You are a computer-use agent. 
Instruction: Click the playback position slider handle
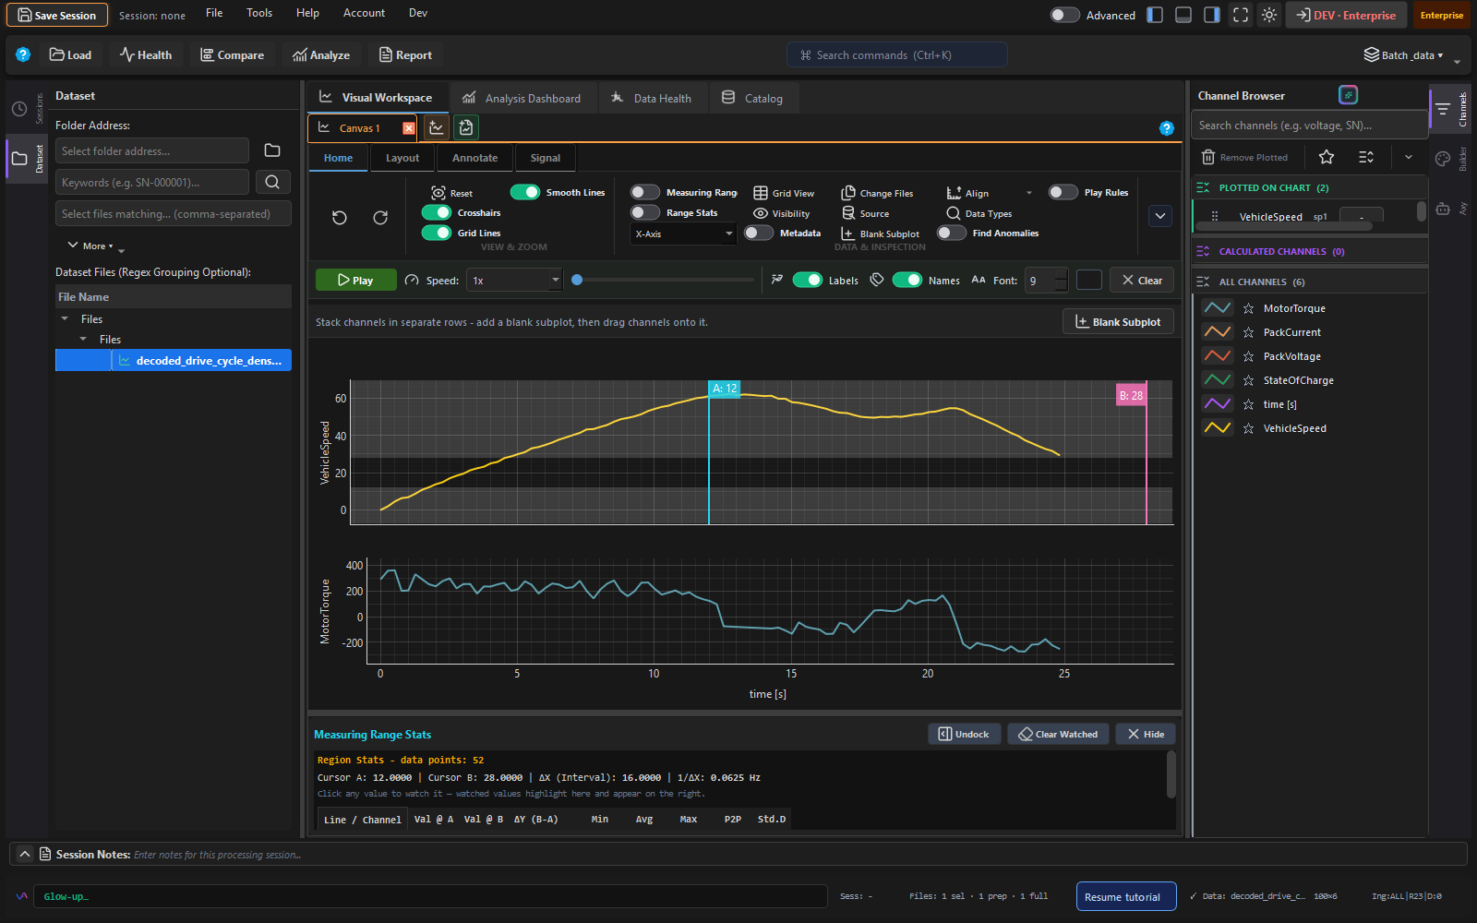tap(577, 280)
